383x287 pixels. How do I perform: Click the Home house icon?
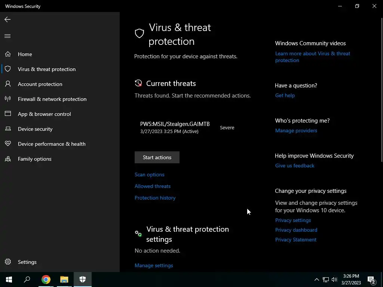pos(8,54)
